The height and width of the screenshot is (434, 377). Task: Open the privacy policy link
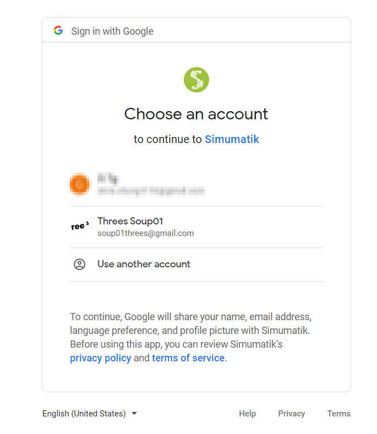(x=100, y=358)
